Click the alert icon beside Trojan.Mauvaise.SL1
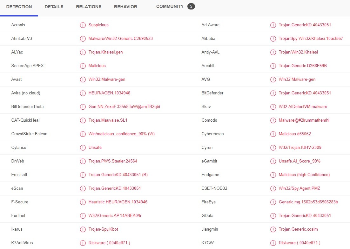The height and width of the screenshot is (249, 350). coord(83,120)
